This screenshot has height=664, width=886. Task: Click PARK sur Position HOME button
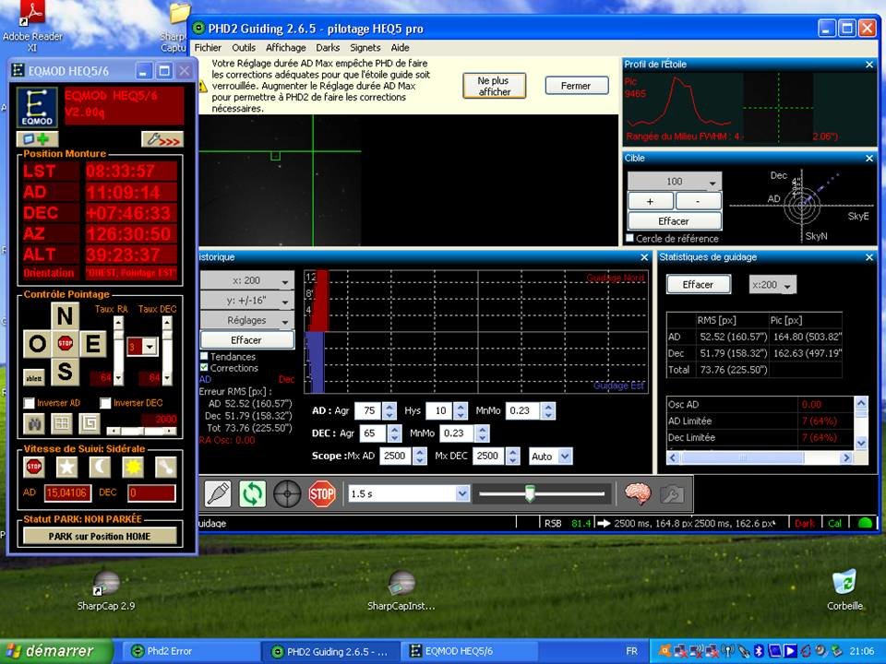coord(100,536)
